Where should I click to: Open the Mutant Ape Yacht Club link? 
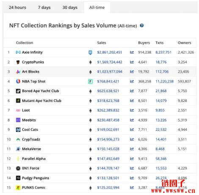41,101
